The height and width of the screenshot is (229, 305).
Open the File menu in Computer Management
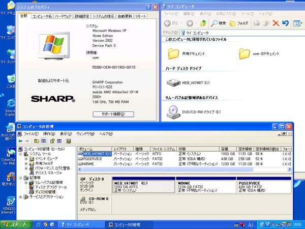pos(31,134)
